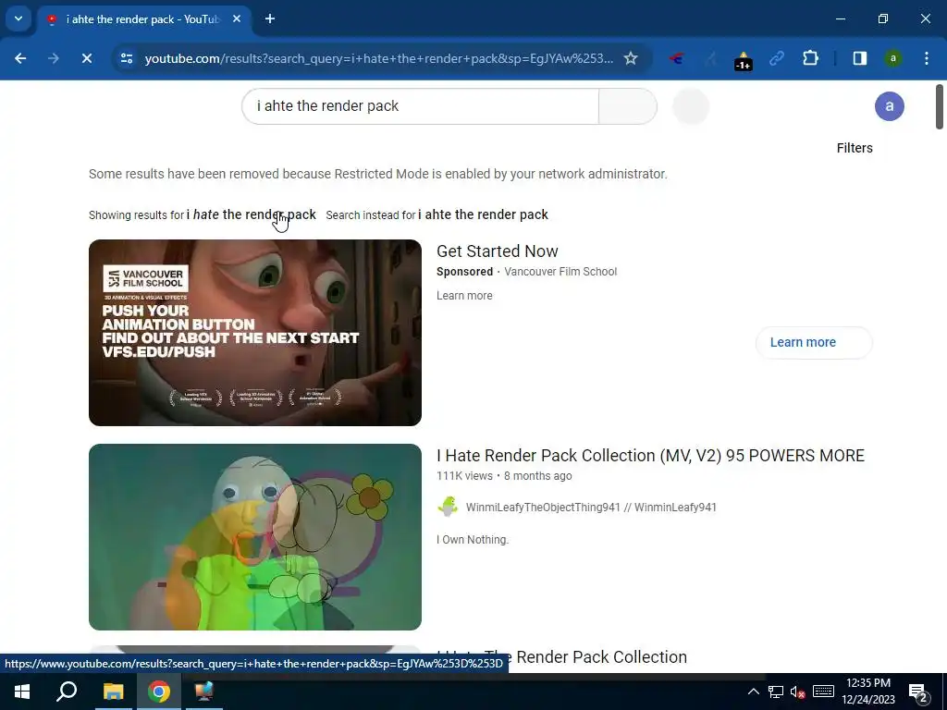Open the touch keyboard tray icon
Image resolution: width=947 pixels, height=710 pixels.
(x=823, y=692)
